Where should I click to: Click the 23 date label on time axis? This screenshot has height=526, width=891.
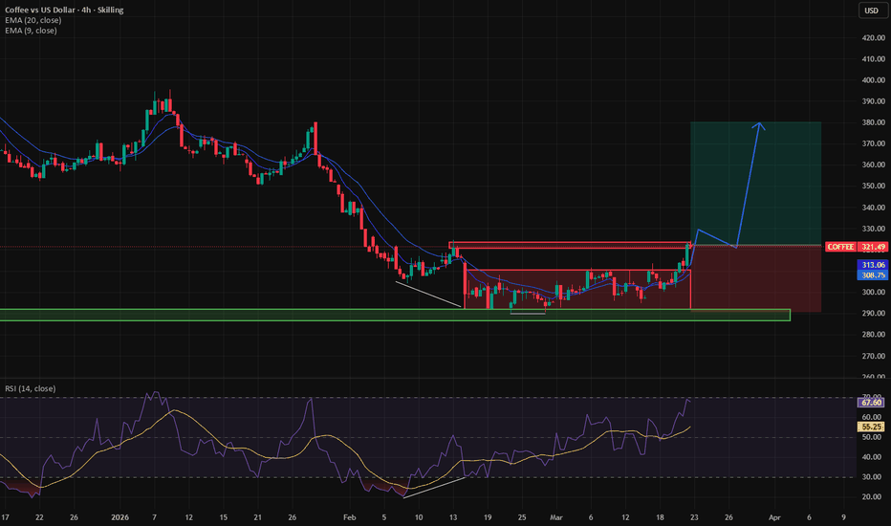click(694, 517)
